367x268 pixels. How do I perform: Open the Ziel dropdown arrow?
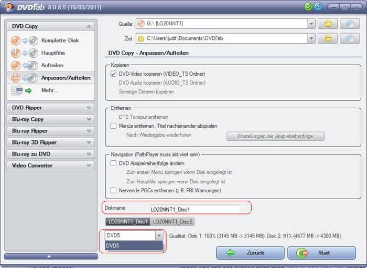pyautogui.click(x=311, y=38)
